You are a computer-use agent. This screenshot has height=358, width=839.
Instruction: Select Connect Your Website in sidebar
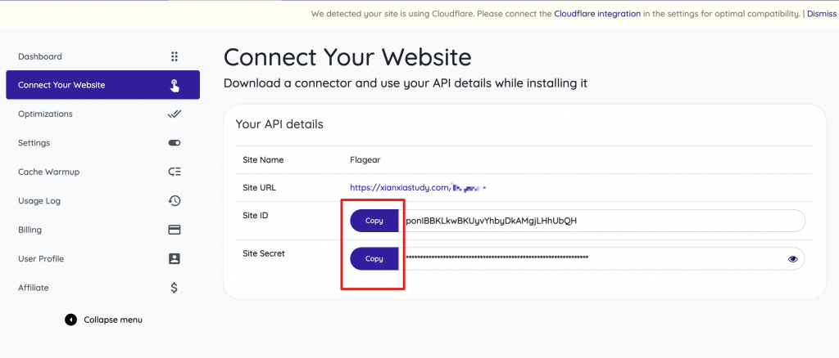coord(61,85)
